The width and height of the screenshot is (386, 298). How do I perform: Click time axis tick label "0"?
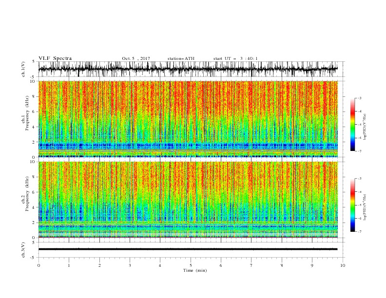pyautogui.click(x=39, y=265)
